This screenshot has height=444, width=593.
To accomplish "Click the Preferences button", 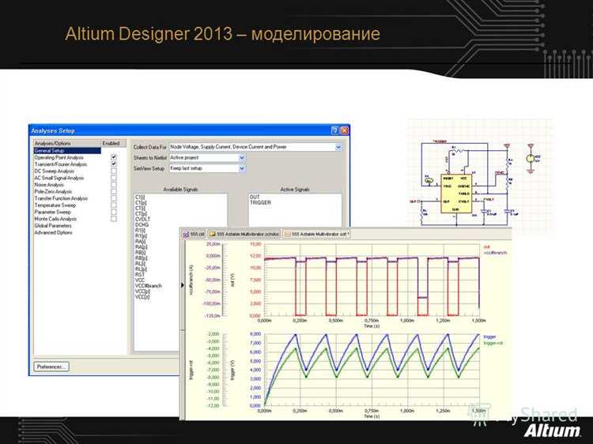I will (x=51, y=367).
